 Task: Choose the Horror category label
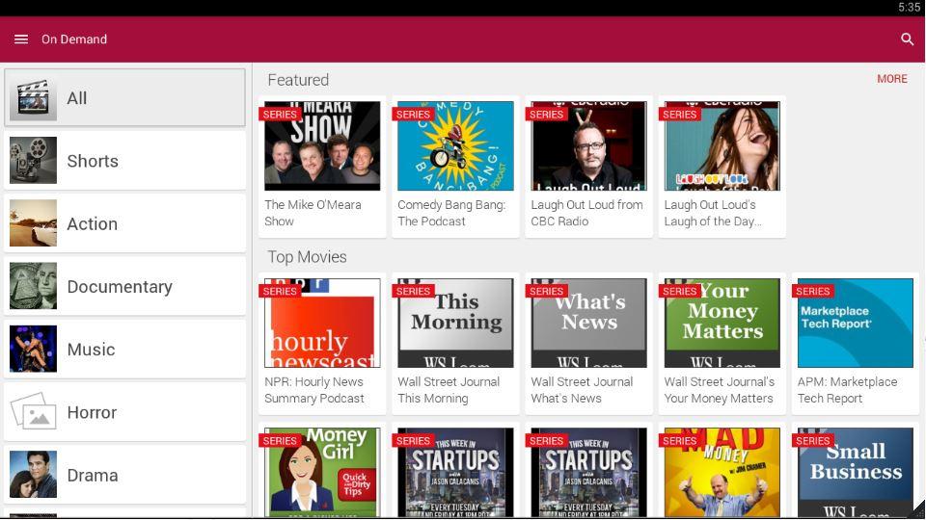click(x=92, y=413)
